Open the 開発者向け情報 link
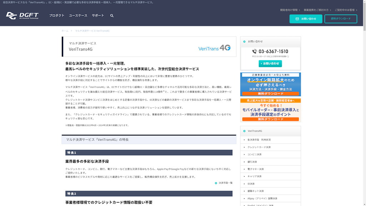 (x=290, y=10)
